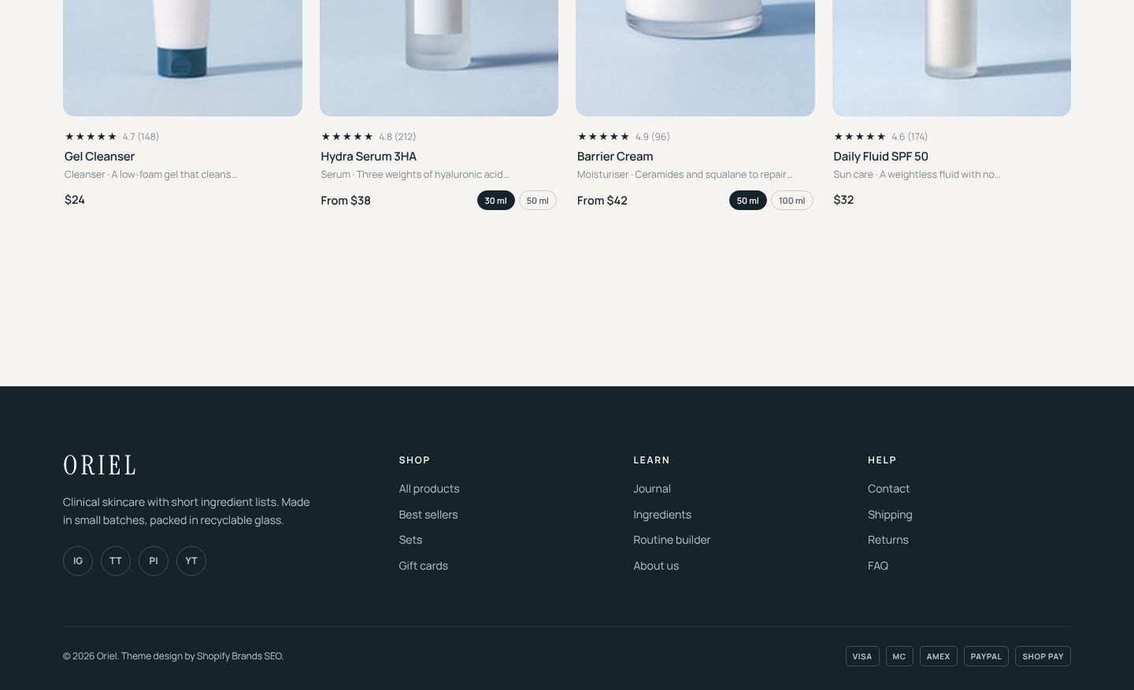Viewport: 1134px width, 690px height.
Task: Click the SHOP PAY payment badge
Action: [x=1043, y=656]
